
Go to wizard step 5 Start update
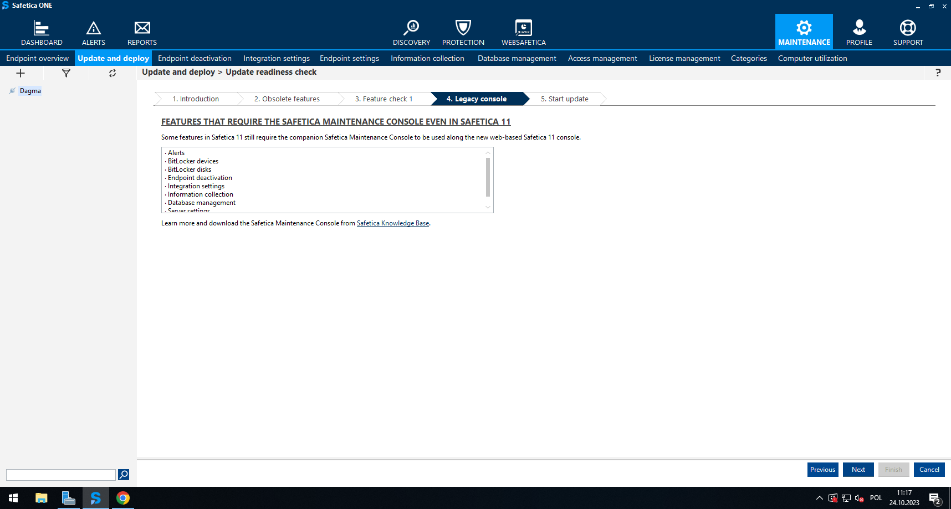point(564,99)
